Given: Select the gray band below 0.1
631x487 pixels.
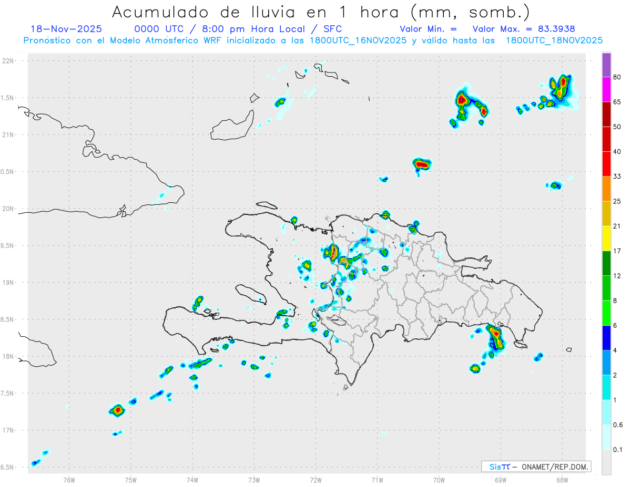Looking at the screenshot, I should pos(606,462).
